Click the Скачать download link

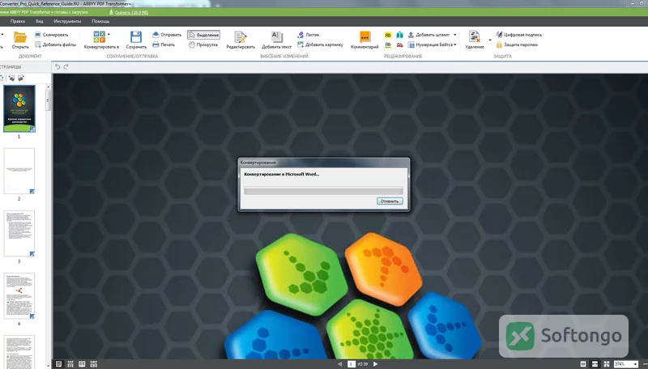[x=131, y=12]
